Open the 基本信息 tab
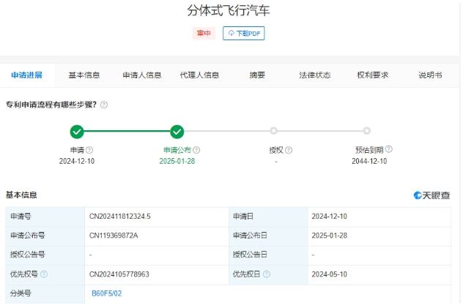Screen dimensions: 466x308 [84, 75]
